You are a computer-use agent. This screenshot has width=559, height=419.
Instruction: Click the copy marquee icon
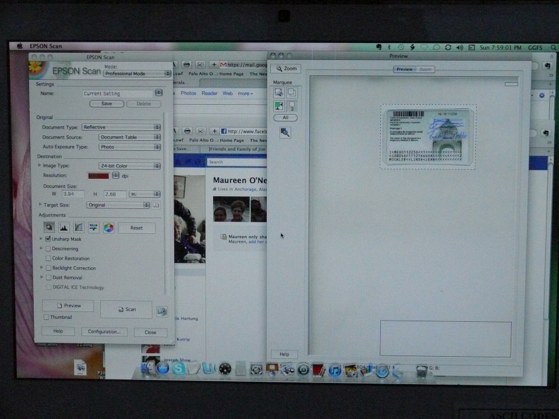tap(292, 93)
